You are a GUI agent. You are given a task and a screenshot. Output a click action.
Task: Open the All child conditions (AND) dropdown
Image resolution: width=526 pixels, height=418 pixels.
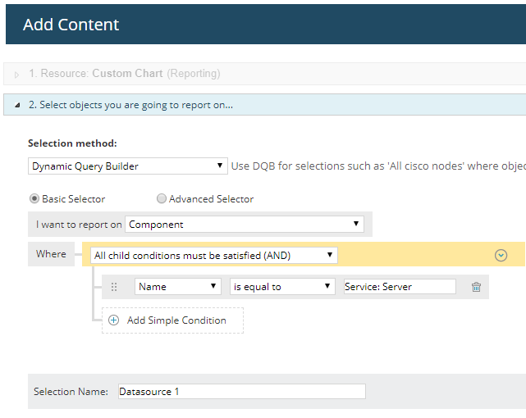point(213,255)
